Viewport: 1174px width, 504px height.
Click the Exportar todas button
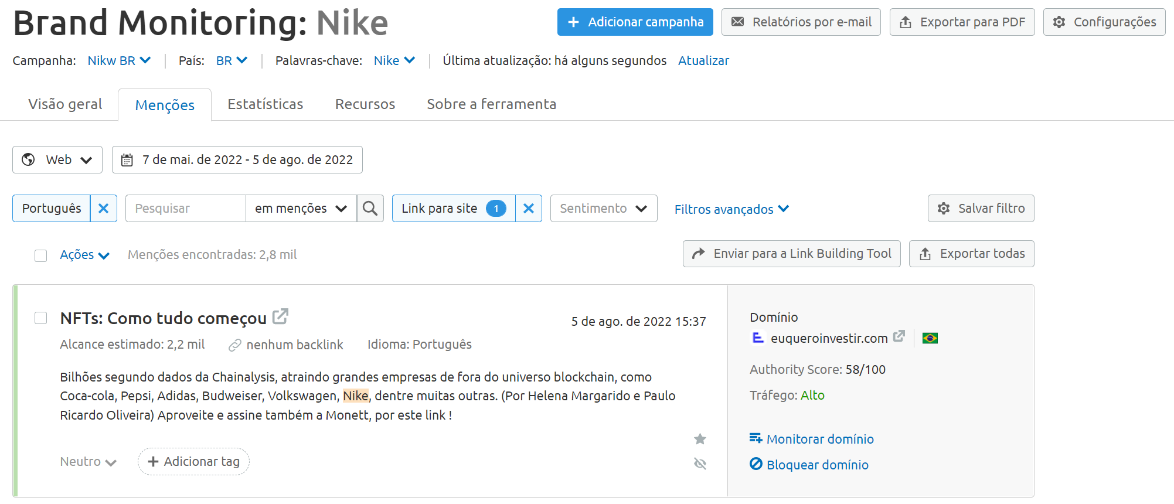[x=971, y=254]
